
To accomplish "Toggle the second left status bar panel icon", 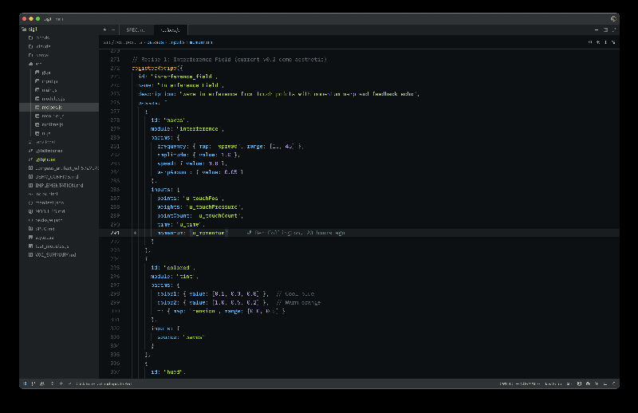I will [x=33, y=383].
